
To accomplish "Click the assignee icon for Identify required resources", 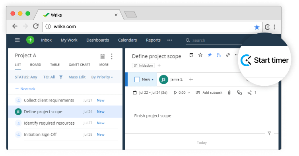I will [x=18, y=123].
